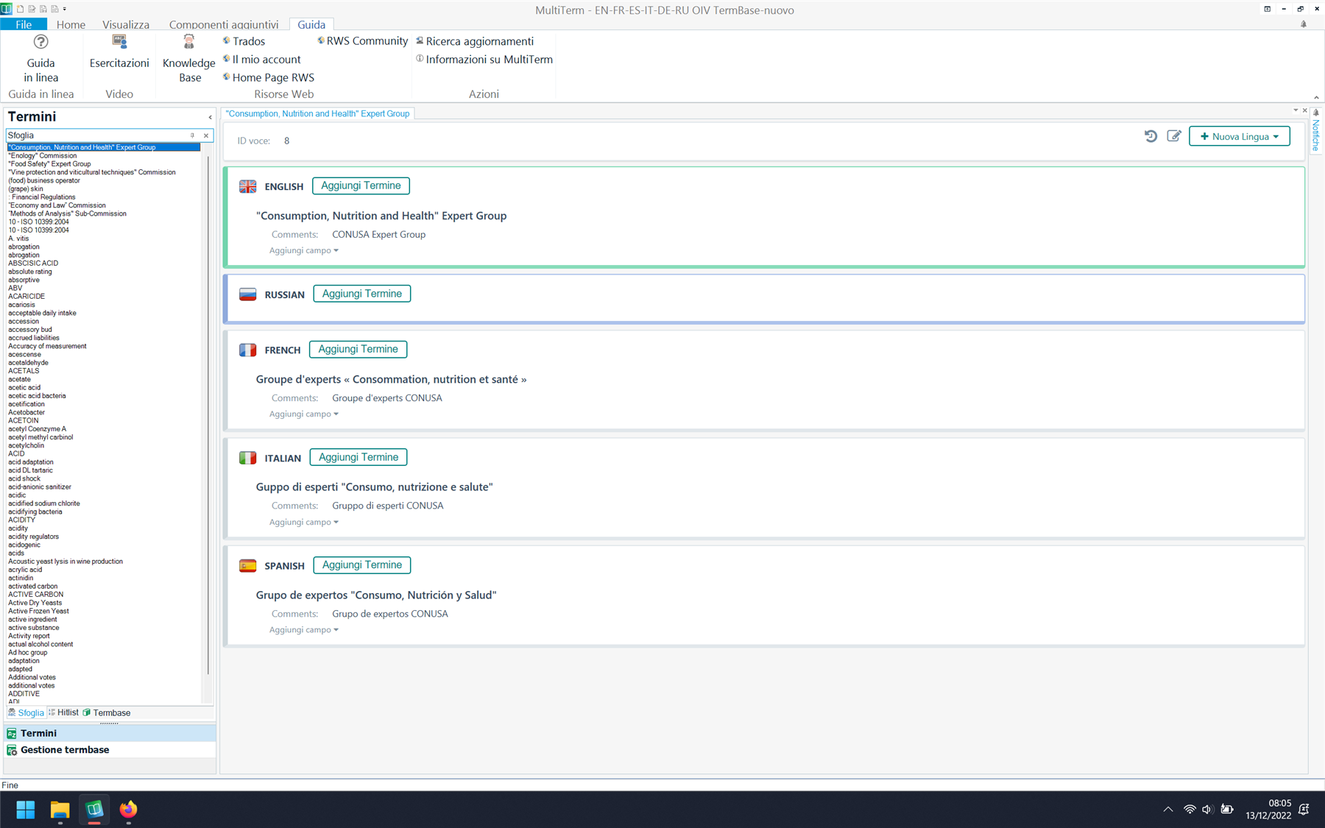Click the new document quick-access icon
1325x828 pixels.
tap(21, 9)
